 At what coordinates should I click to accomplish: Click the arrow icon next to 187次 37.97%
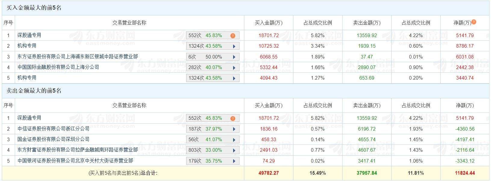pos(234,129)
